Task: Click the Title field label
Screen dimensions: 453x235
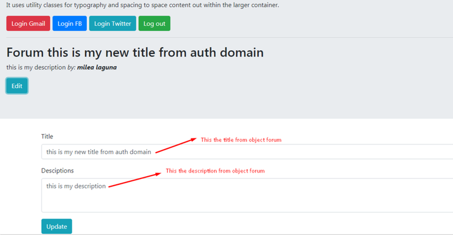Action: [47, 137]
